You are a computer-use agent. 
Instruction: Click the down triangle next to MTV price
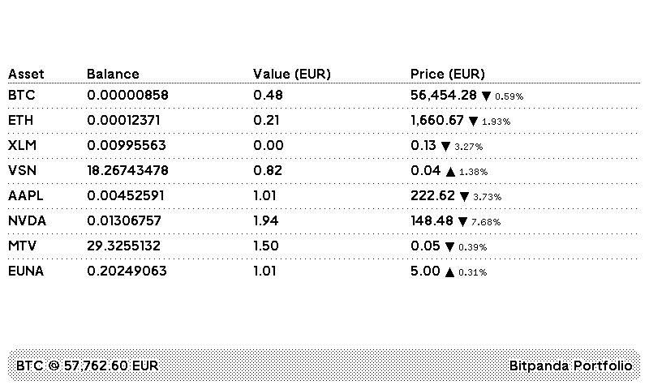[449, 246]
